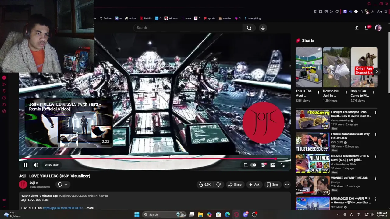
Task: Expand notification bell dropdown for Joji
Action: (x=62, y=184)
